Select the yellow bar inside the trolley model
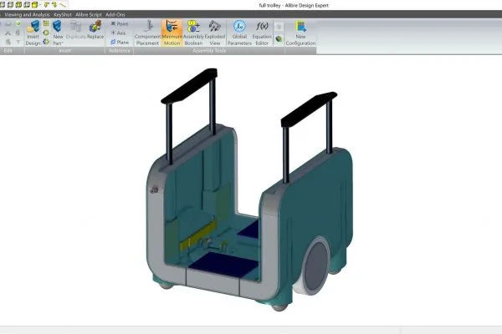The width and height of the screenshot is (502, 334). [197, 235]
